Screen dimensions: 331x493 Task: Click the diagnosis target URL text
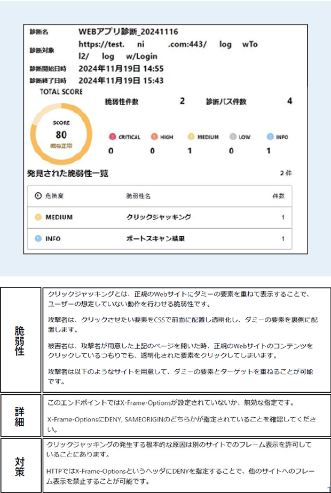pyautogui.click(x=168, y=50)
